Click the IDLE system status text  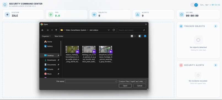[15, 16]
